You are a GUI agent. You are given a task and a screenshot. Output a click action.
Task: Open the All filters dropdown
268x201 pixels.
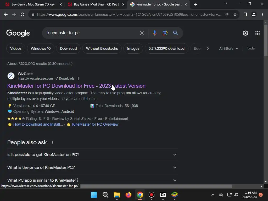(228, 48)
